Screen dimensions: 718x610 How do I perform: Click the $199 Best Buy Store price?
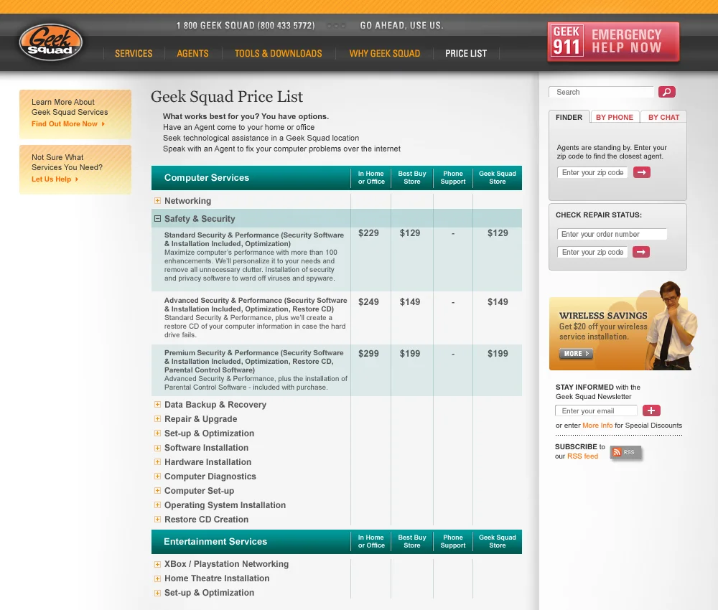click(410, 354)
